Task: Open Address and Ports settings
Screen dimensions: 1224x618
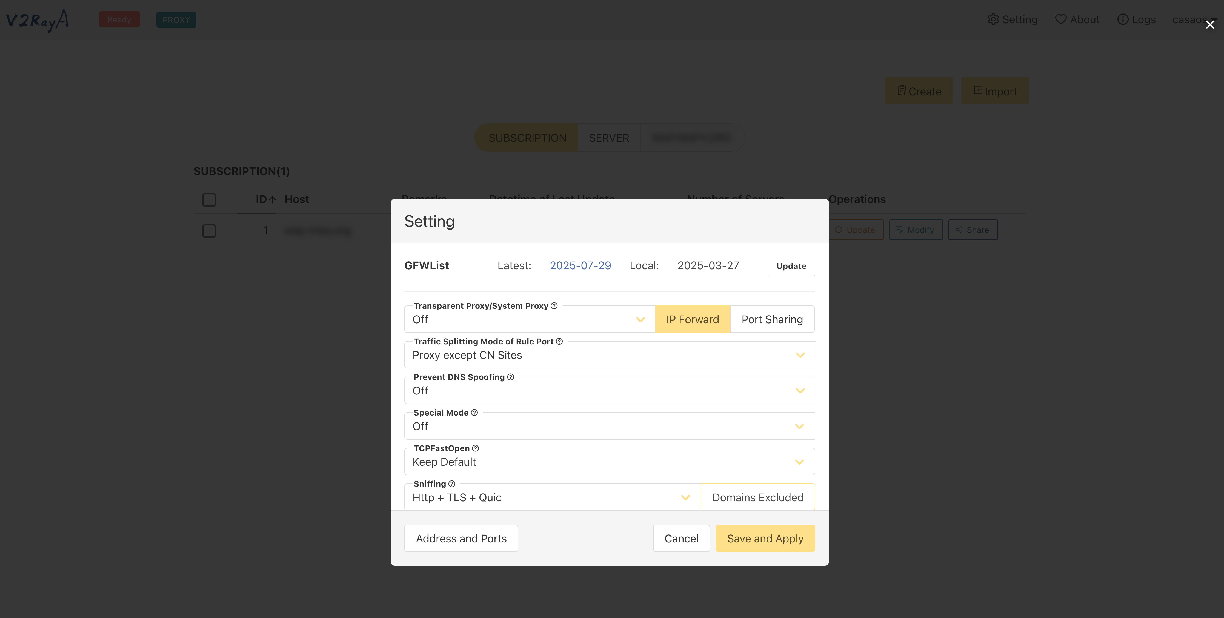Action: 461,538
